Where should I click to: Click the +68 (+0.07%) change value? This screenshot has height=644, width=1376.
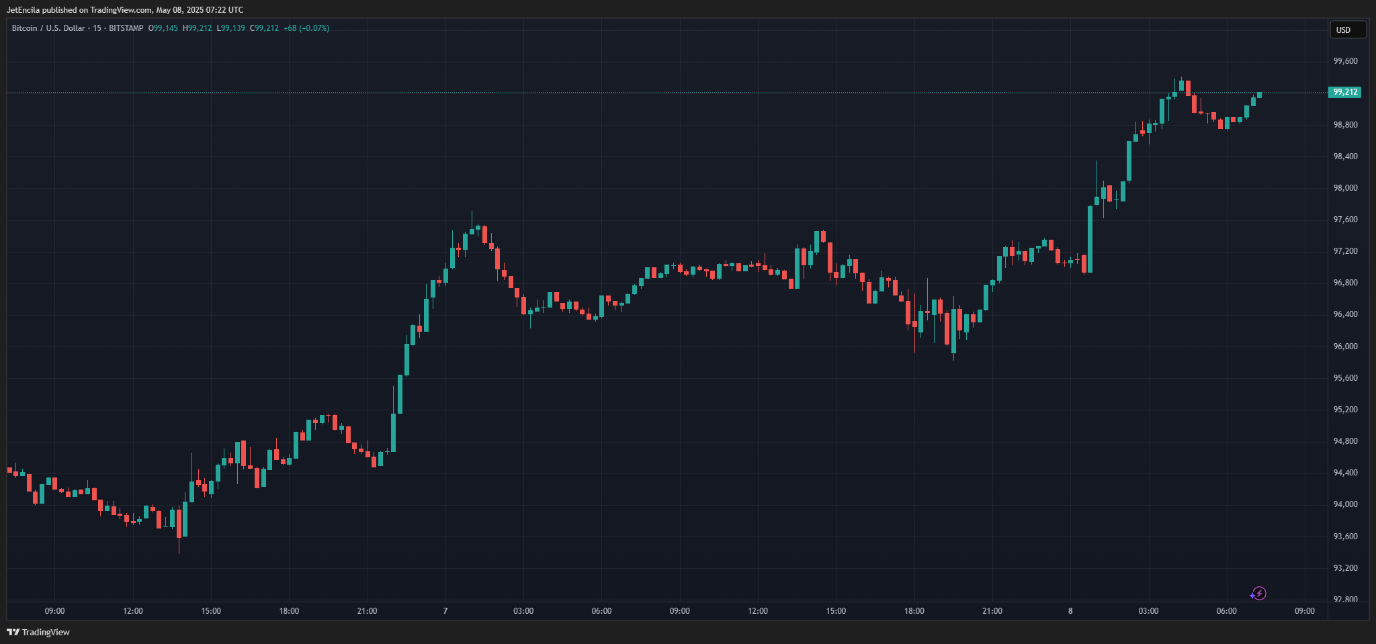tap(306, 28)
